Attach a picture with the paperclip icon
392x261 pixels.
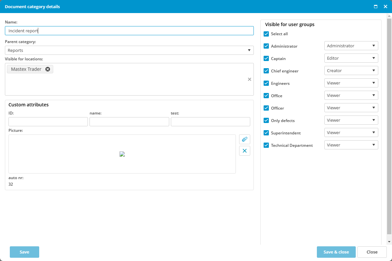click(245, 139)
